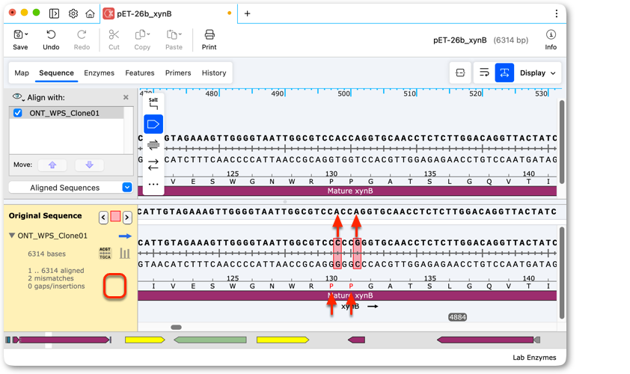Print the sequence
This screenshot has width=630, height=374.
tap(209, 40)
